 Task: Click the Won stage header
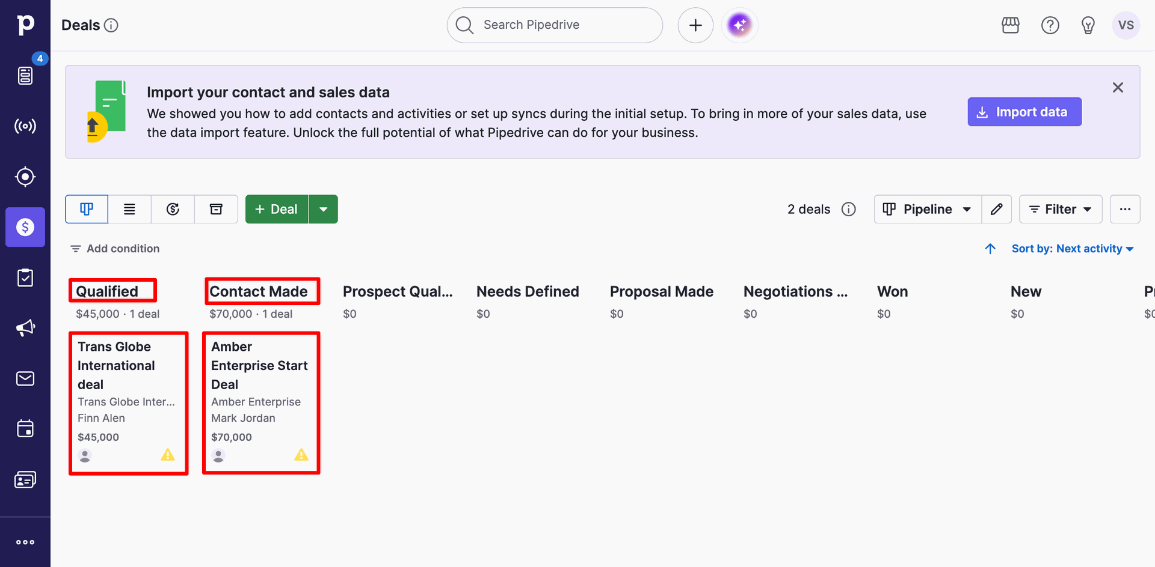[x=893, y=291]
